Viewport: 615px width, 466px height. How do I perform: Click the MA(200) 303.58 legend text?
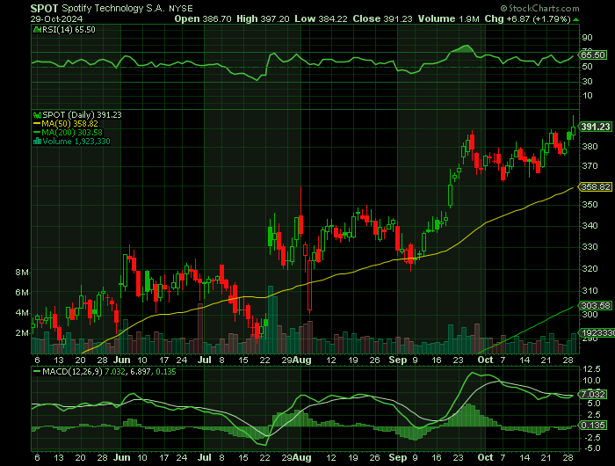(x=72, y=132)
